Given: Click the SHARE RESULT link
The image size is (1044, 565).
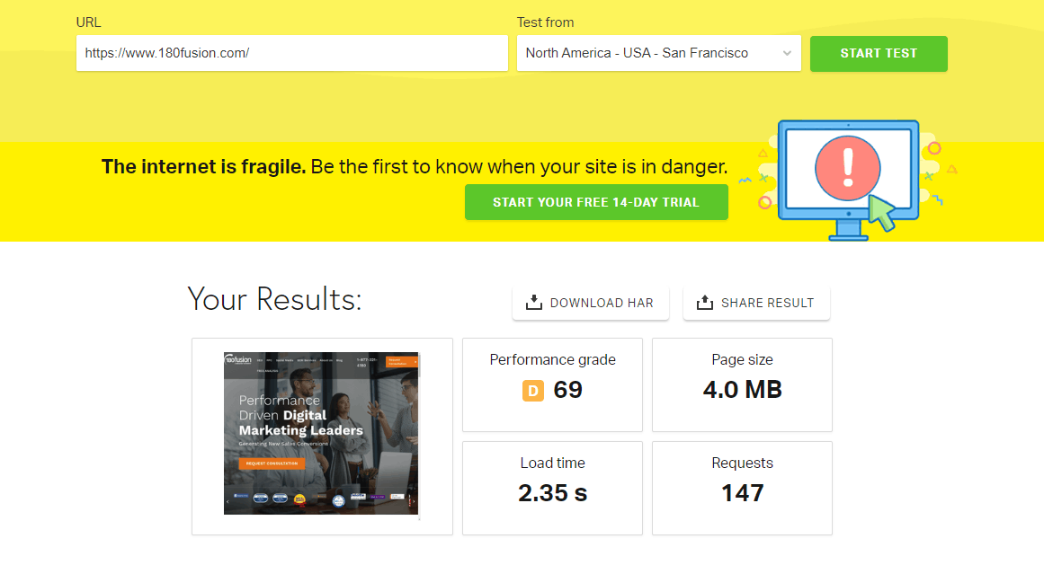Looking at the screenshot, I should coord(756,303).
